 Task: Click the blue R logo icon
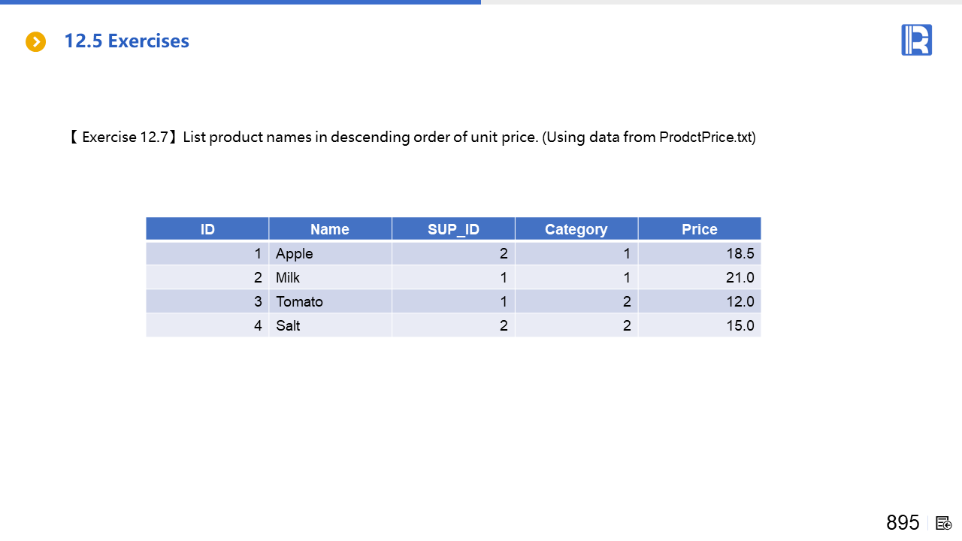916,40
